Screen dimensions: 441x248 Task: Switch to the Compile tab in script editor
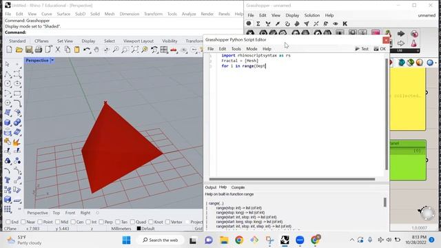point(238,187)
